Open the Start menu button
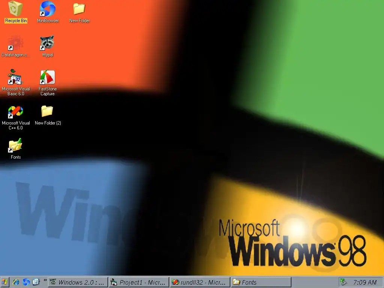This screenshot has width=384, height=288. pyautogui.click(x=4, y=282)
